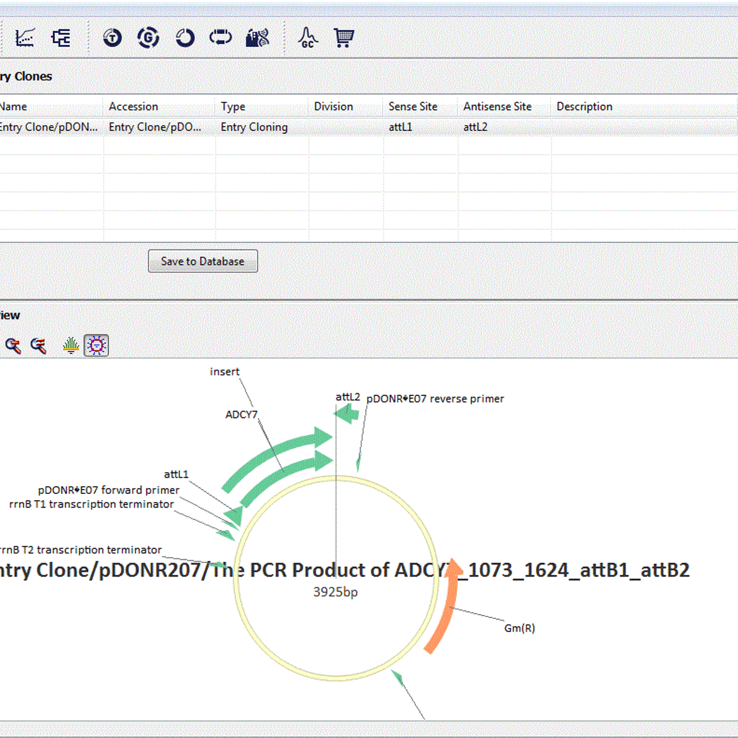Select the Entry Clone/pDO... accession cell
This screenshot has width=738, height=738.
pos(159,127)
